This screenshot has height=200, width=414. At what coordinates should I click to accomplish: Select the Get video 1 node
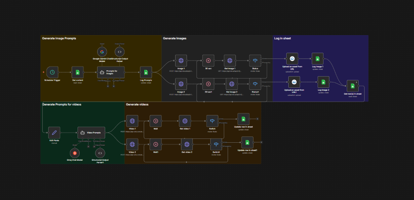(185, 121)
